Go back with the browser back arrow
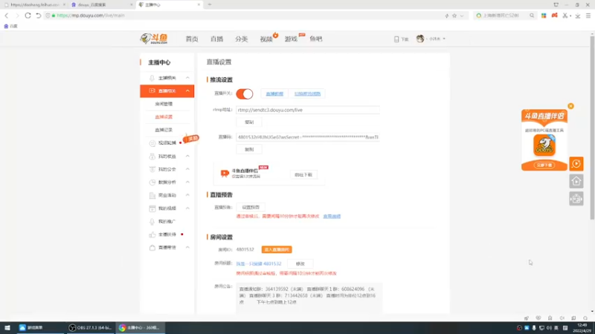595x334 pixels. coord(7,16)
